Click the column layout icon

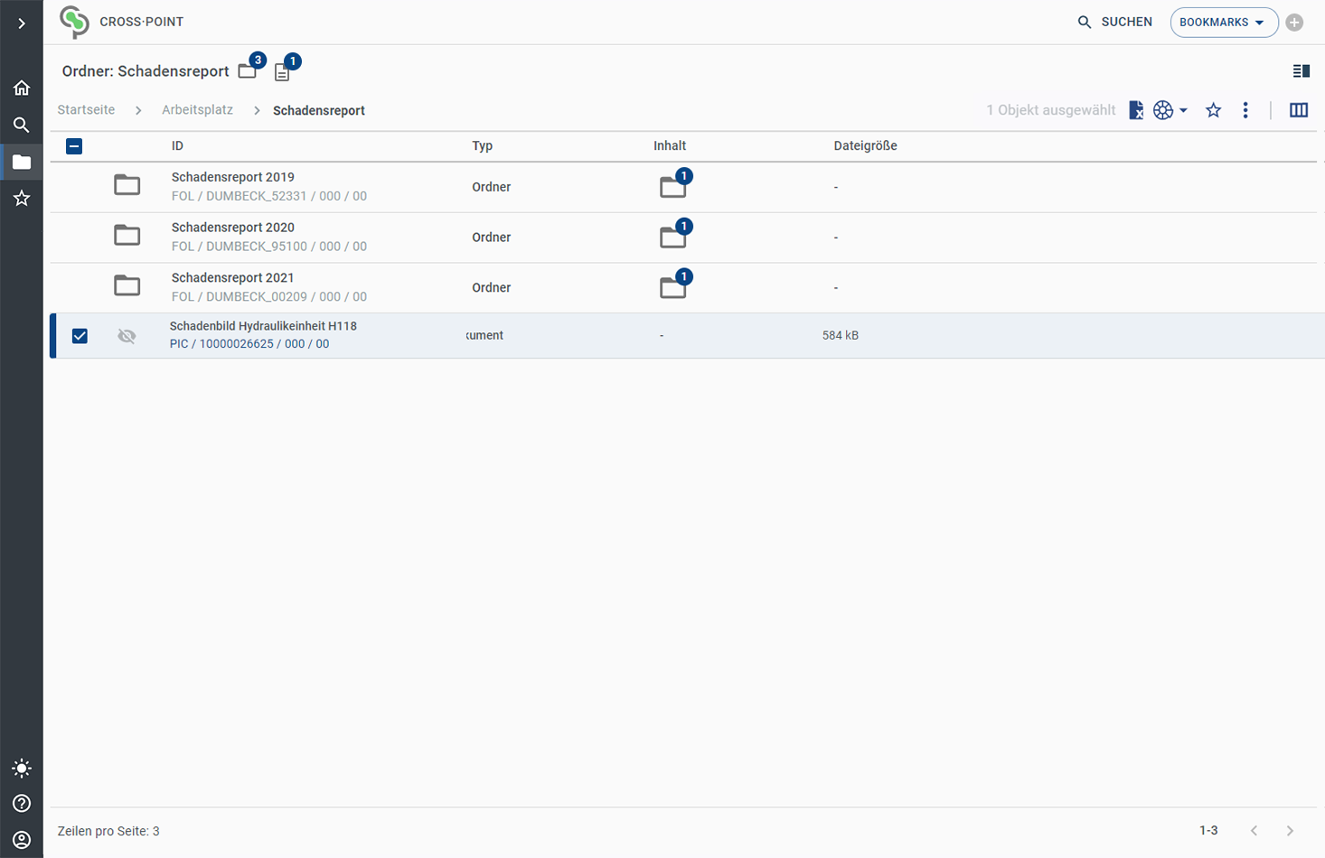pos(1298,110)
